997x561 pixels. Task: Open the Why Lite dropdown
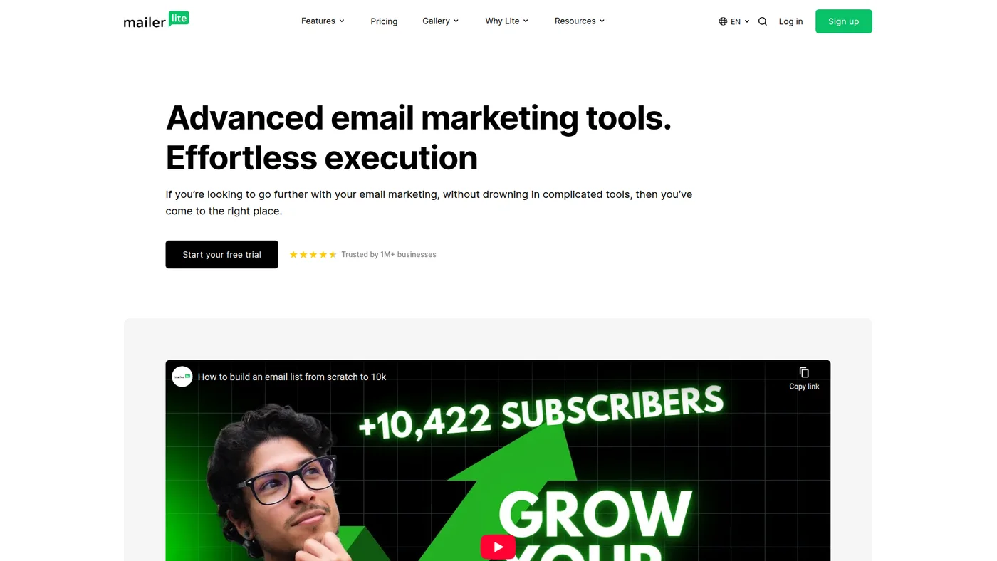[x=506, y=21]
